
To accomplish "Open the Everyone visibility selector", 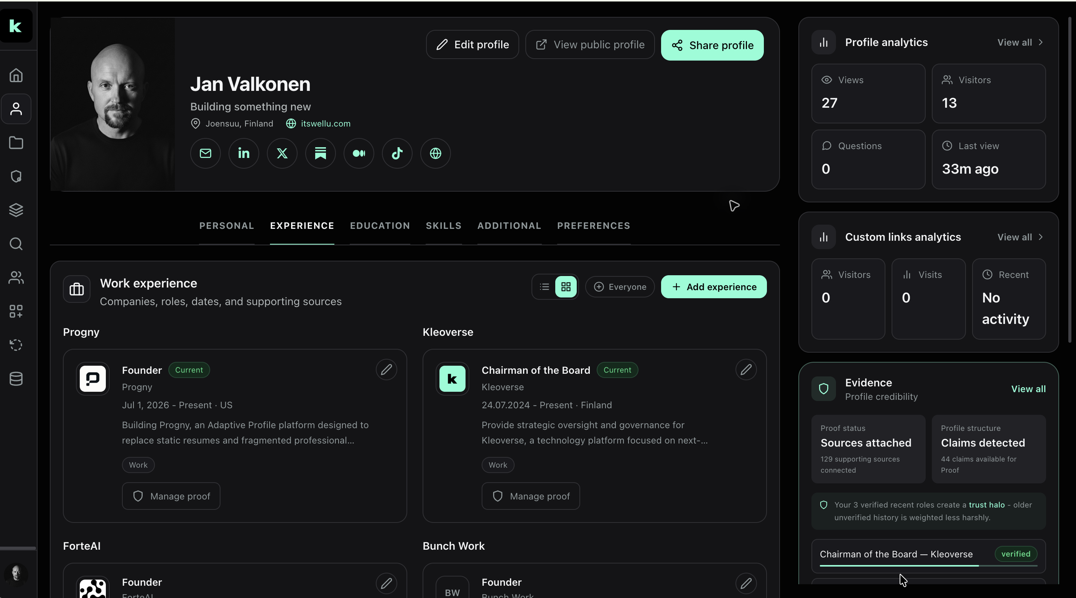I will click(x=620, y=287).
